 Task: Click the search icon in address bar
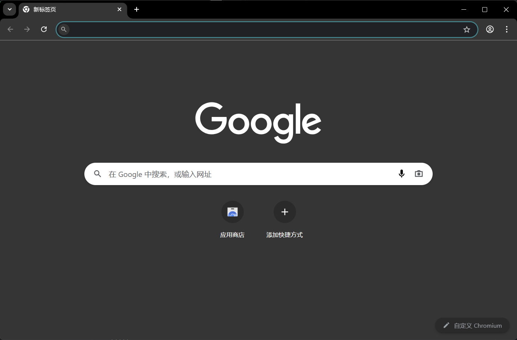click(x=64, y=29)
